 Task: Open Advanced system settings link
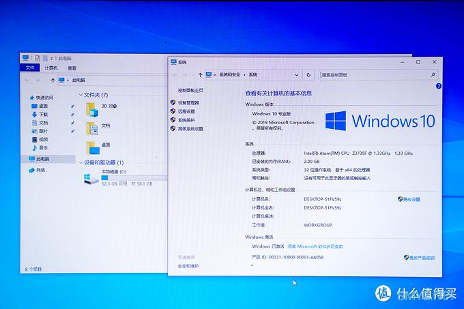coord(190,129)
